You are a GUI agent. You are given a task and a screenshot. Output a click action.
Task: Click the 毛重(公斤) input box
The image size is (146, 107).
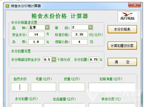tap(43, 87)
